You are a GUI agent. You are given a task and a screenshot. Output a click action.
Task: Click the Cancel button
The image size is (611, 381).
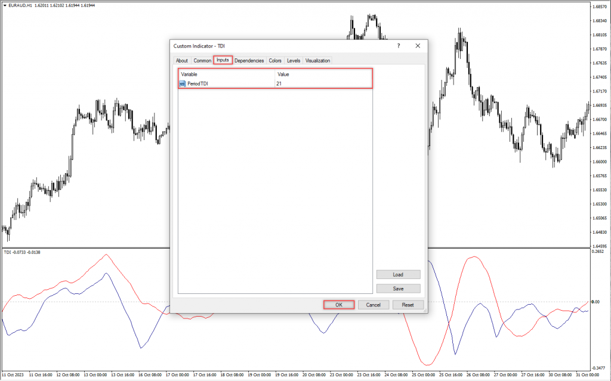pos(373,305)
